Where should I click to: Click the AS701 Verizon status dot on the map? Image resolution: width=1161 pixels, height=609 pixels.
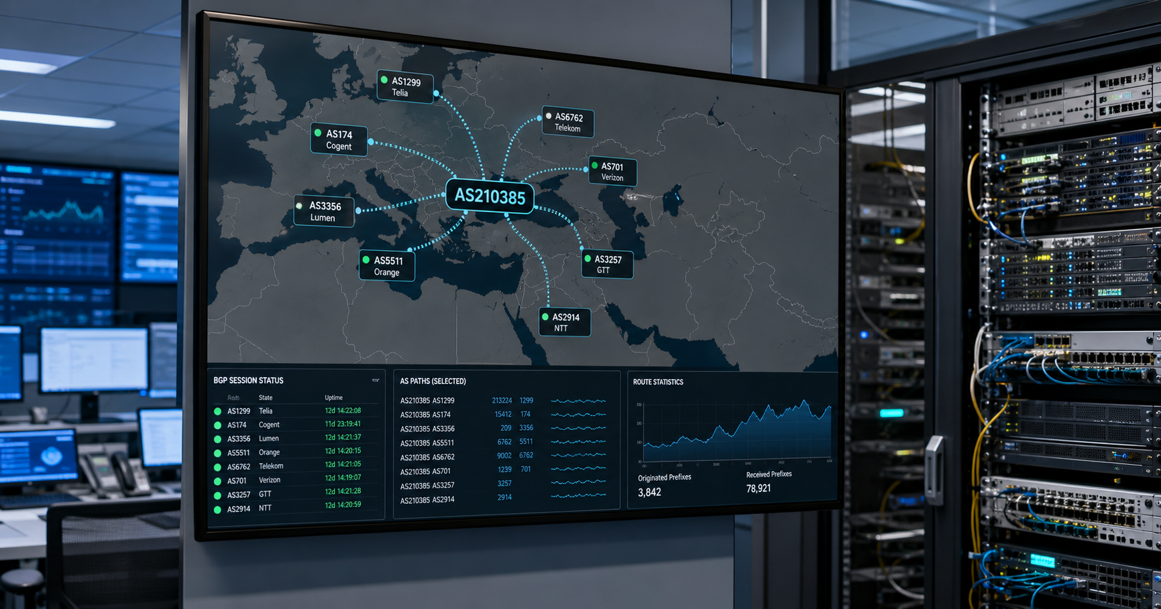pyautogui.click(x=594, y=165)
